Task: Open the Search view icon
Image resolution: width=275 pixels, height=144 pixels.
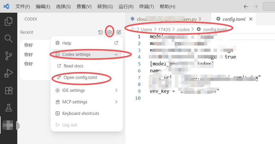Action: point(9,38)
